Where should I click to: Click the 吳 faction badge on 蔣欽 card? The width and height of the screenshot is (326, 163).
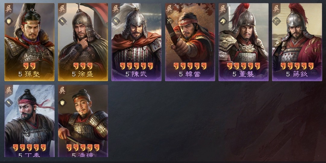(277, 9)
